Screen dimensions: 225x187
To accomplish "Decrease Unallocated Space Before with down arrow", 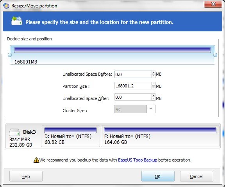I will point(154,76).
